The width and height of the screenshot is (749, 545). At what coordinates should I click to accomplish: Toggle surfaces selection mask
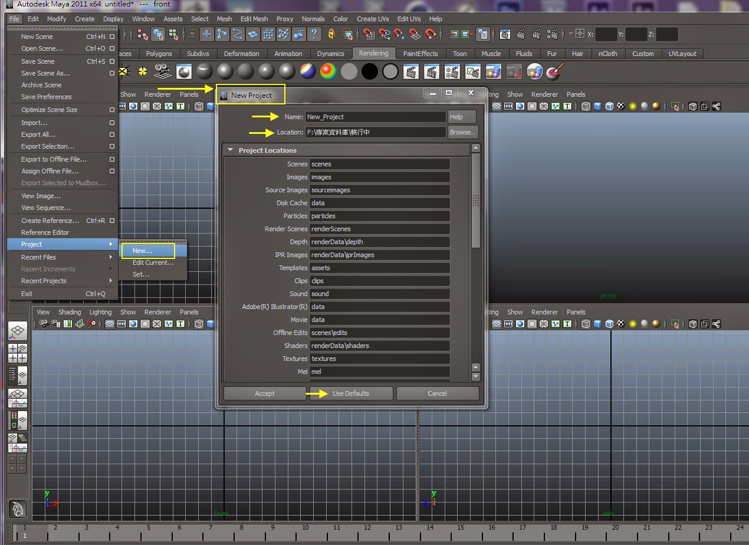click(253, 34)
